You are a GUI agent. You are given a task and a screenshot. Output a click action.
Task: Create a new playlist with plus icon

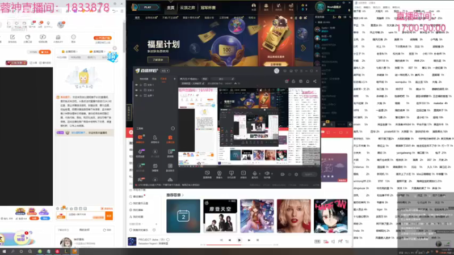point(157,224)
